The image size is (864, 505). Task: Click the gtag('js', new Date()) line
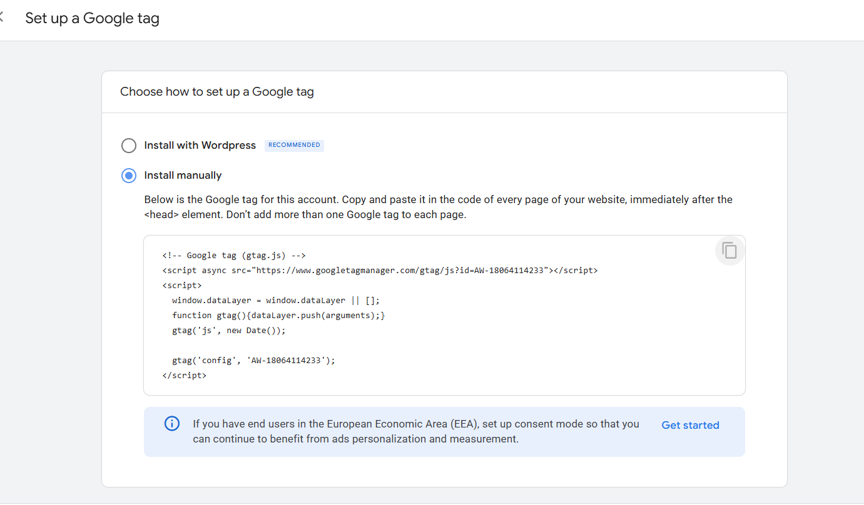(x=228, y=331)
